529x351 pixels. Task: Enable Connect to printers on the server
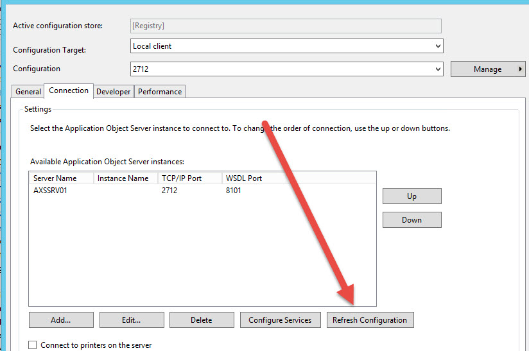[x=33, y=345]
